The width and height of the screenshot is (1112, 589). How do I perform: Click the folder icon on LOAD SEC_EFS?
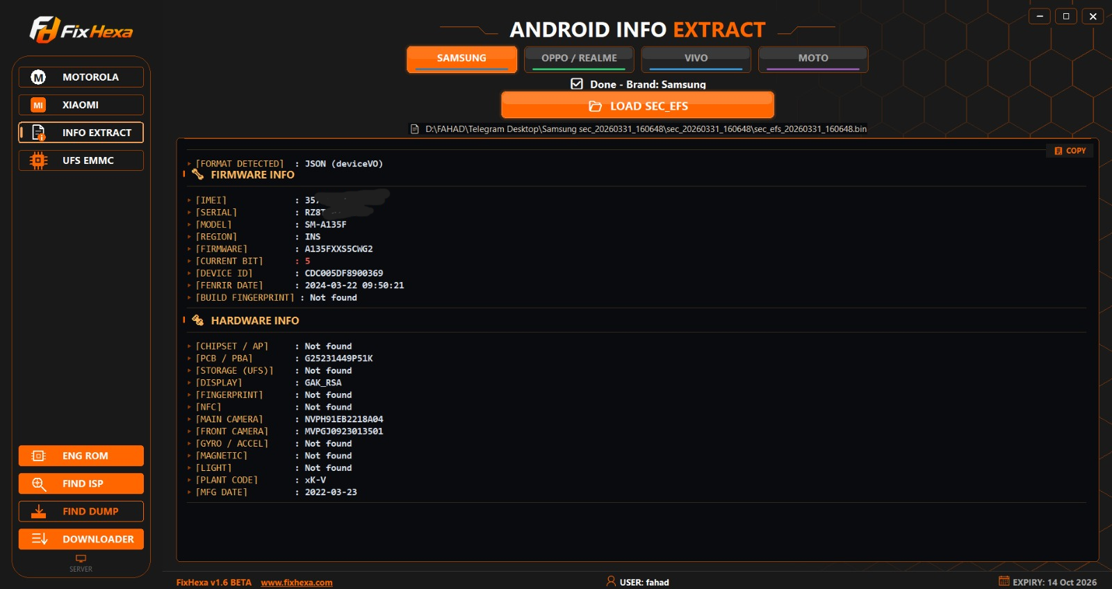pos(595,106)
